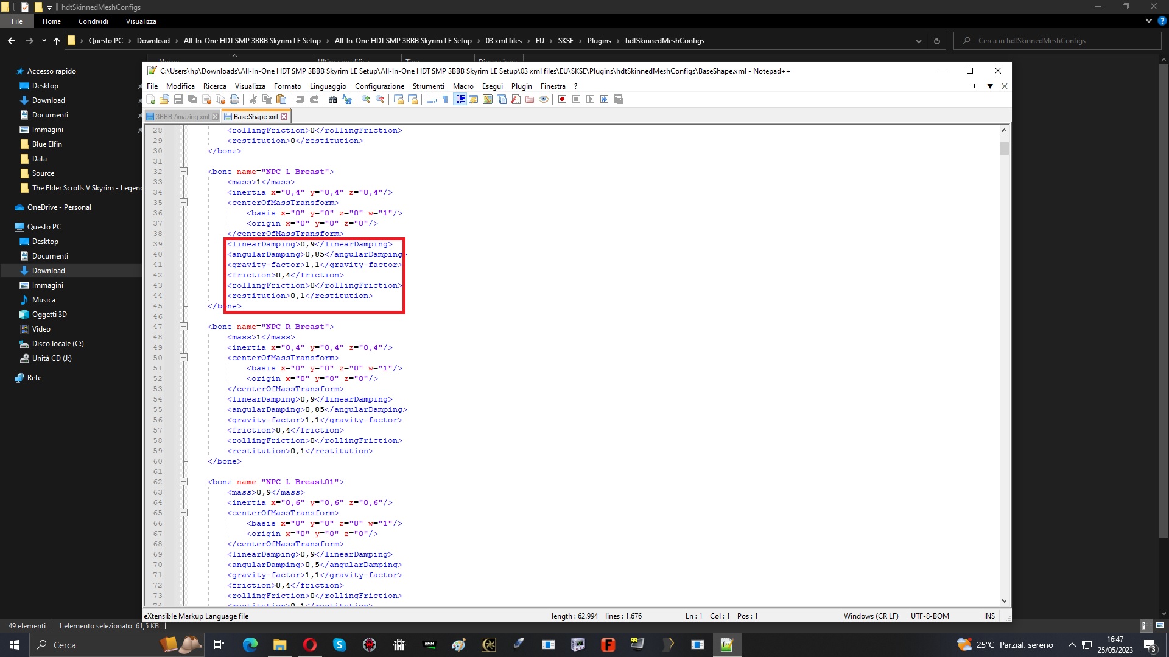Undo the last edit
This screenshot has height=657, width=1169.
pyautogui.click(x=300, y=100)
